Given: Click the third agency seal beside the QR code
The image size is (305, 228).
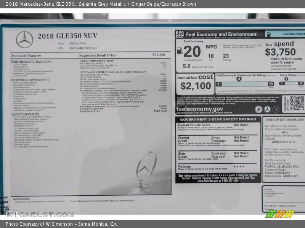Looking at the screenshot, I should pos(276,109).
